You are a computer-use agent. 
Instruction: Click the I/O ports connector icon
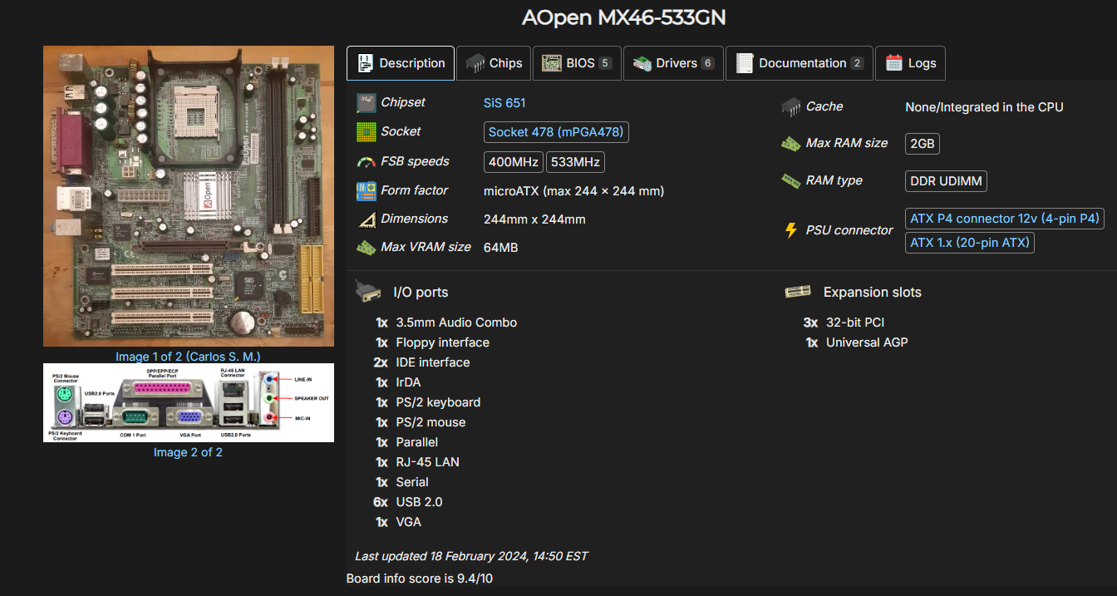pos(368,290)
